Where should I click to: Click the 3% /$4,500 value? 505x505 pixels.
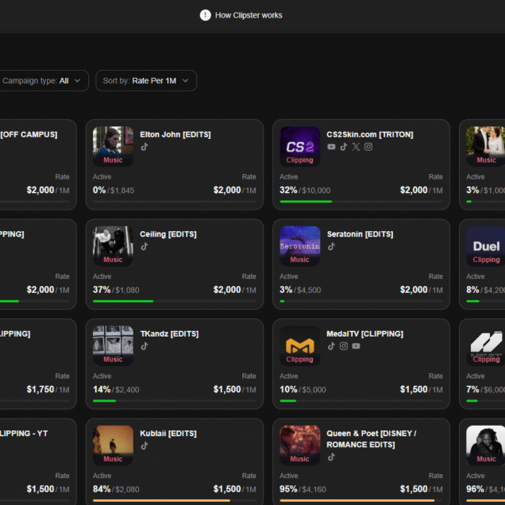pos(300,290)
